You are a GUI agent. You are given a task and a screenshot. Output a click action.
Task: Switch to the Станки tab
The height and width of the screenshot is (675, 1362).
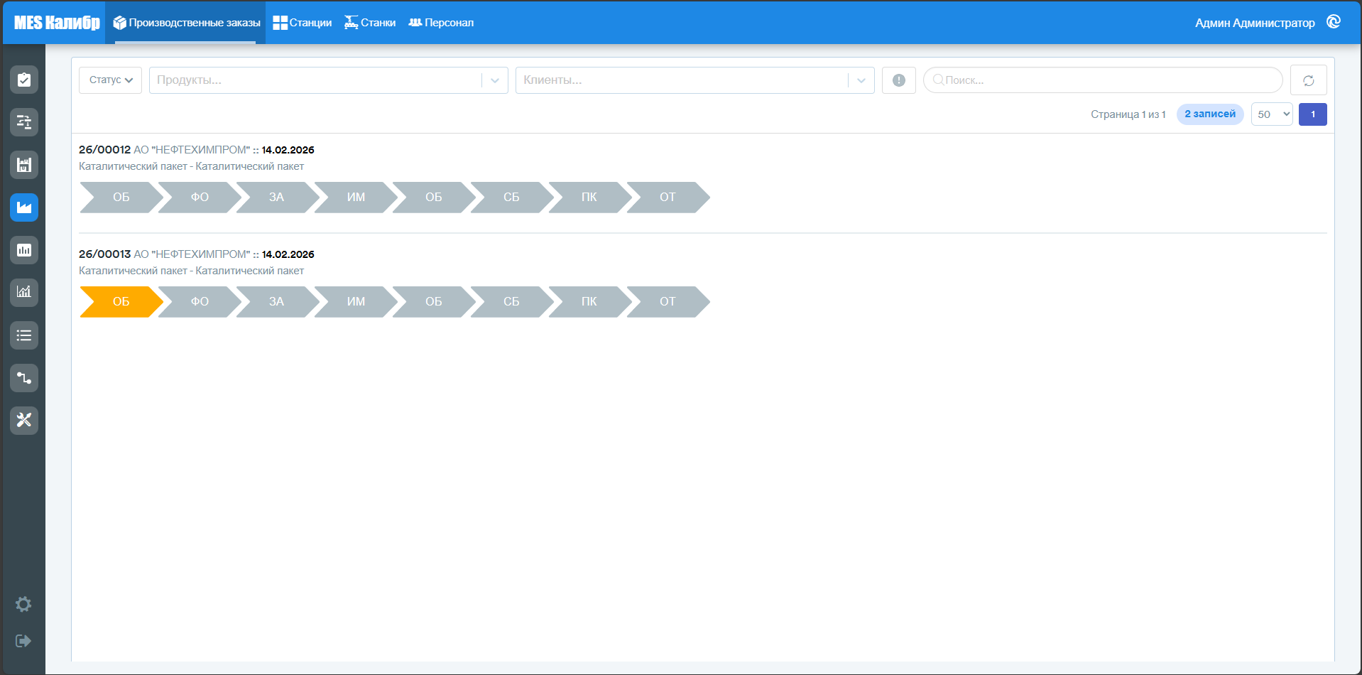tap(370, 23)
